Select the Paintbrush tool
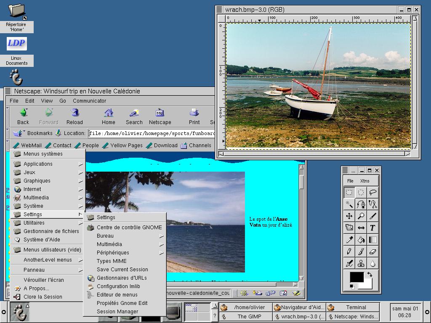 tap(361, 252)
